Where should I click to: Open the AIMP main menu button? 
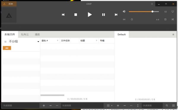click(x=9, y=4)
